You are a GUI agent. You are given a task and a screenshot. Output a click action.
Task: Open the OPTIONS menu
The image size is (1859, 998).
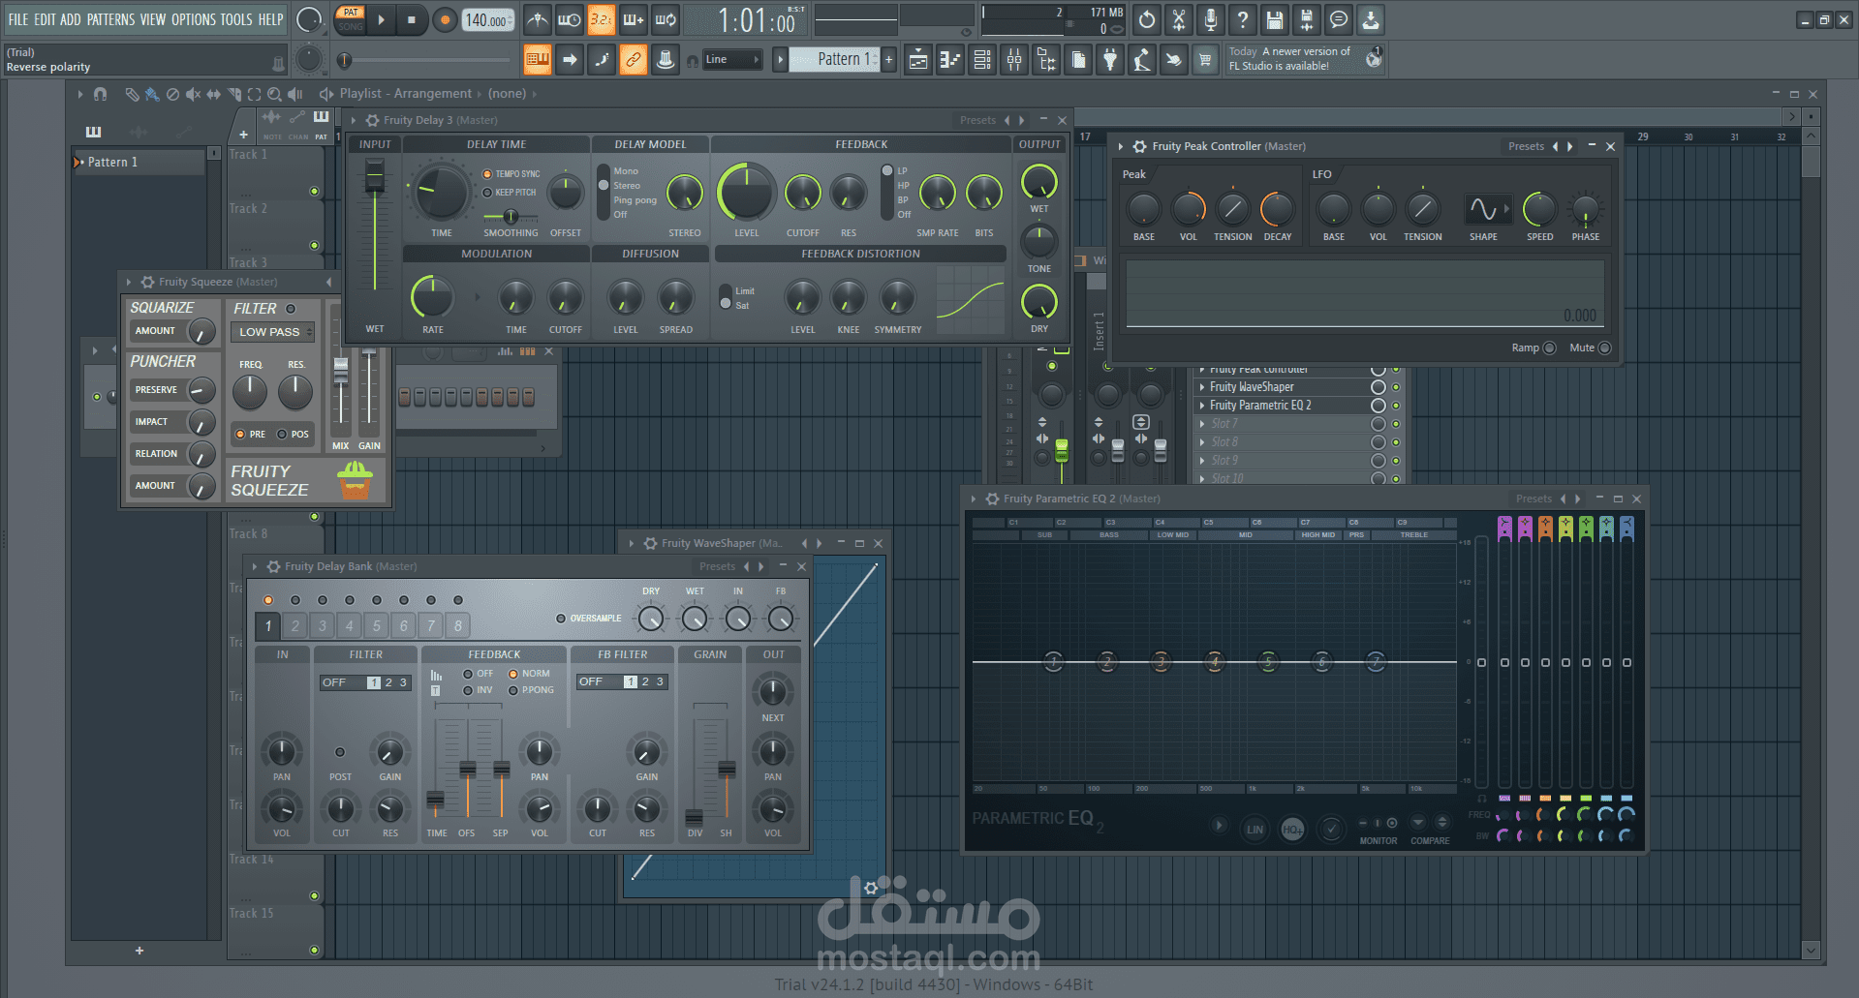[194, 19]
